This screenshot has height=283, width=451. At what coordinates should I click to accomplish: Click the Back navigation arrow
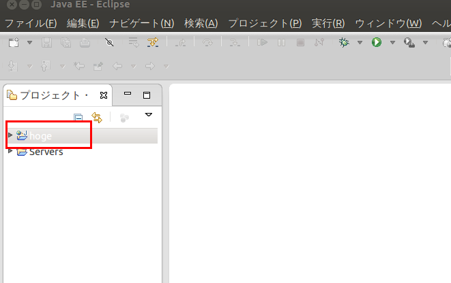click(117, 66)
